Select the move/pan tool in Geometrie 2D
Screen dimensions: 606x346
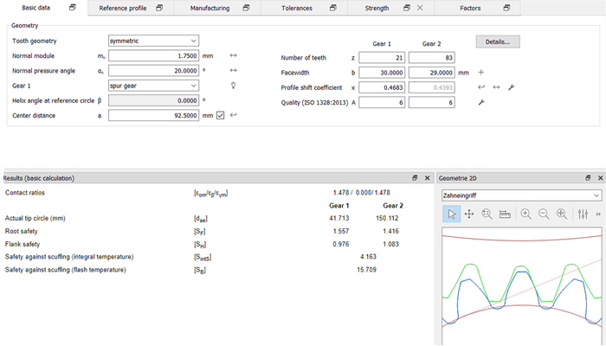click(x=469, y=214)
